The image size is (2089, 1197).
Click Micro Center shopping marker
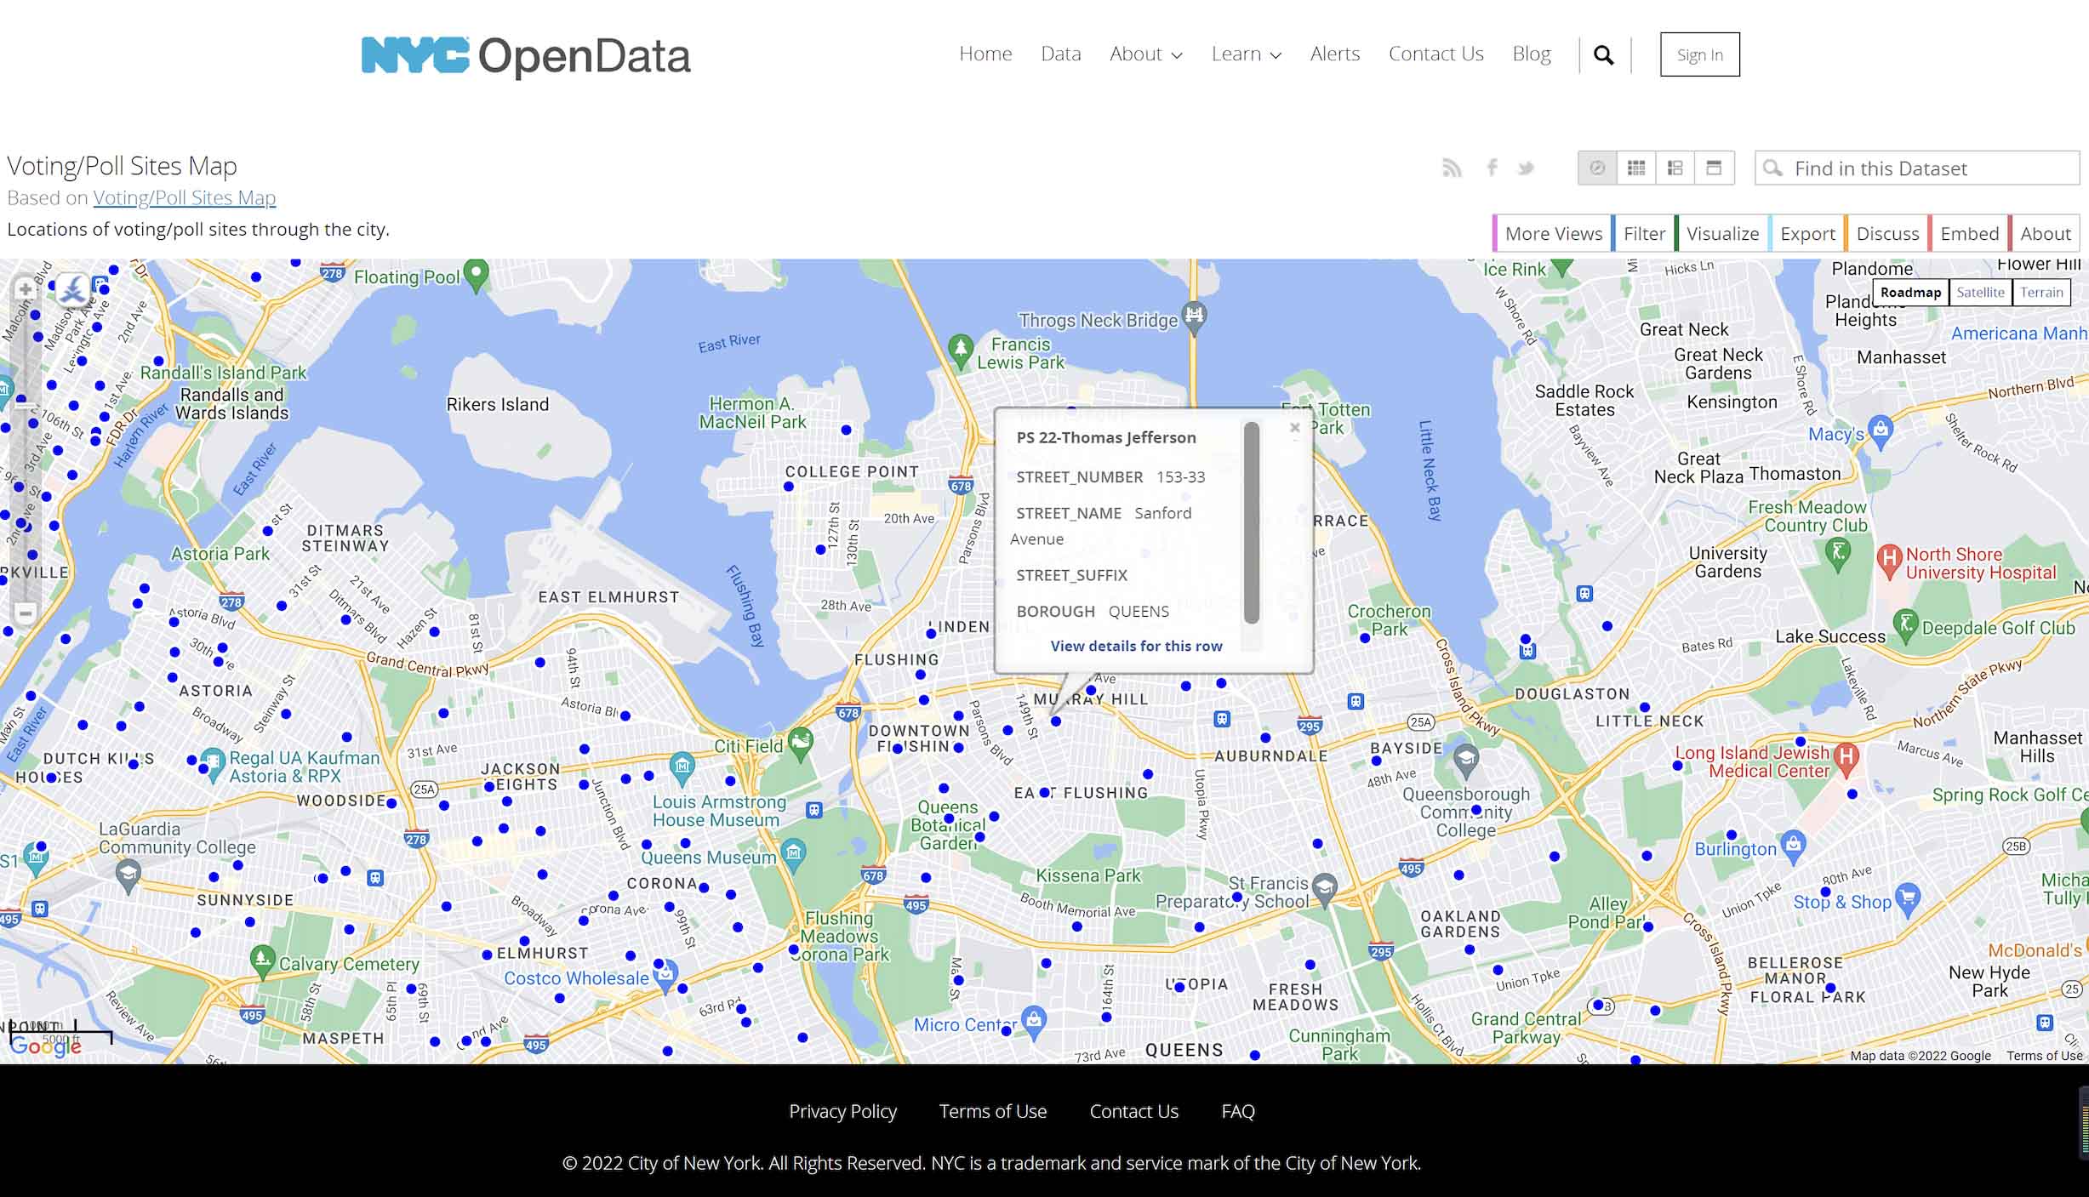1034,1022
